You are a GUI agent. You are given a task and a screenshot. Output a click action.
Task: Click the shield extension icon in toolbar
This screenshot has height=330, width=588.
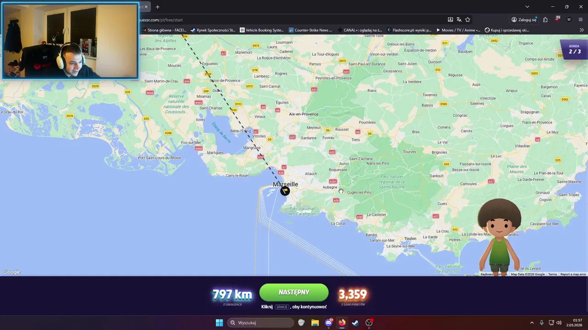pyautogui.click(x=569, y=20)
